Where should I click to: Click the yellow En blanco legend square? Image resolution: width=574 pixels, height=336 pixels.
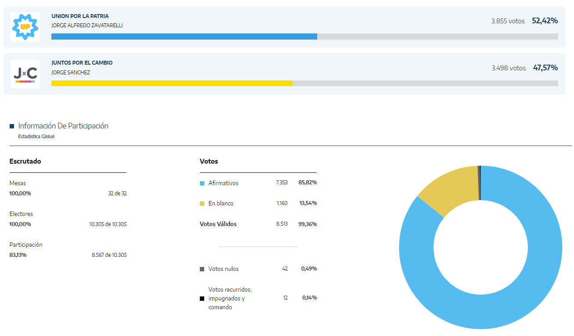click(202, 204)
